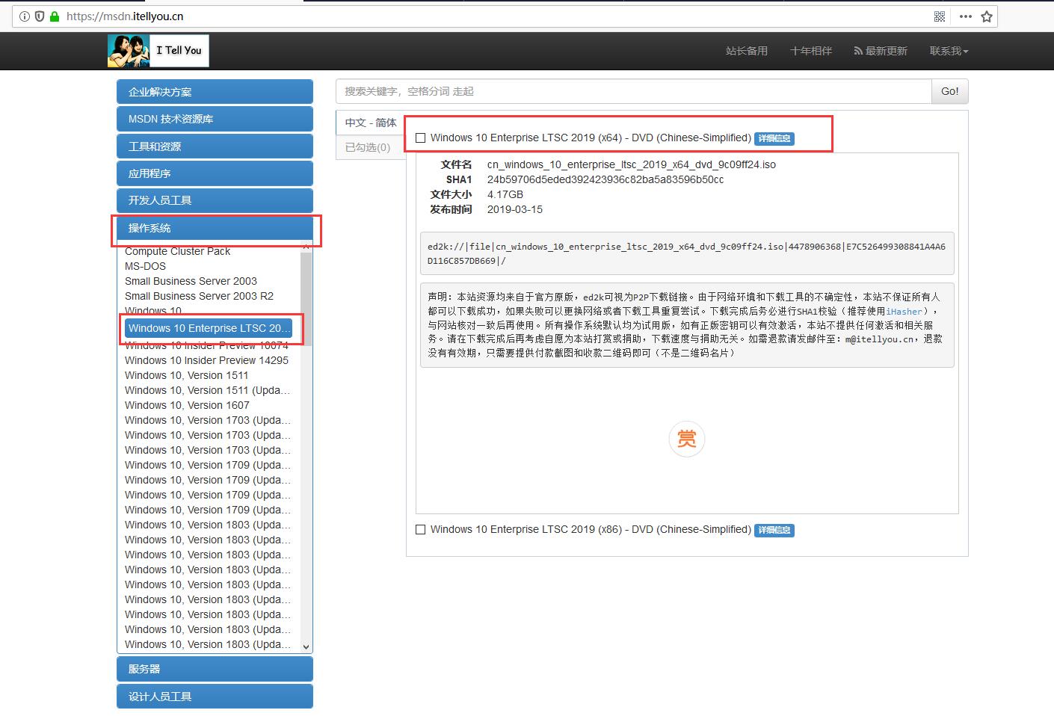1054x716 pixels.
Task: Select Compute Cluster Pack in the list
Action: click(x=177, y=251)
